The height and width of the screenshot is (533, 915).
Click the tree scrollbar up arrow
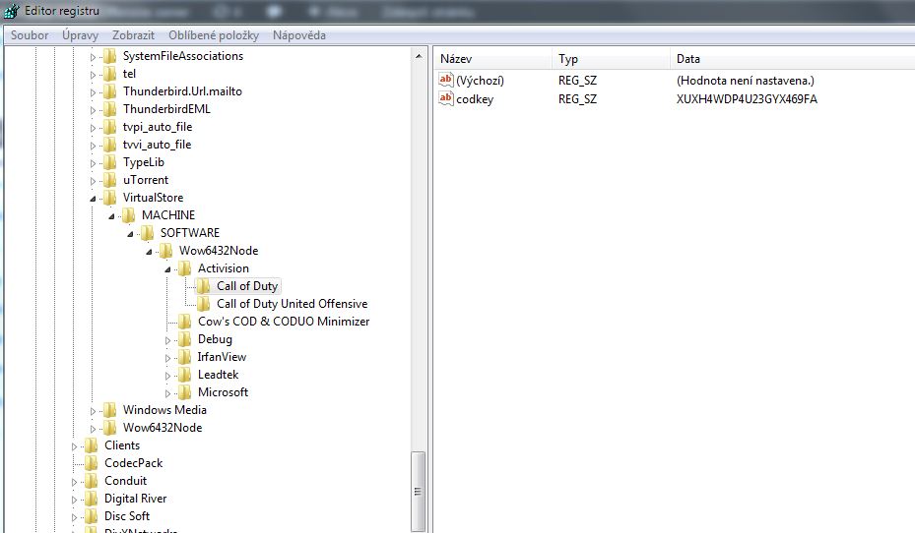[x=419, y=56]
